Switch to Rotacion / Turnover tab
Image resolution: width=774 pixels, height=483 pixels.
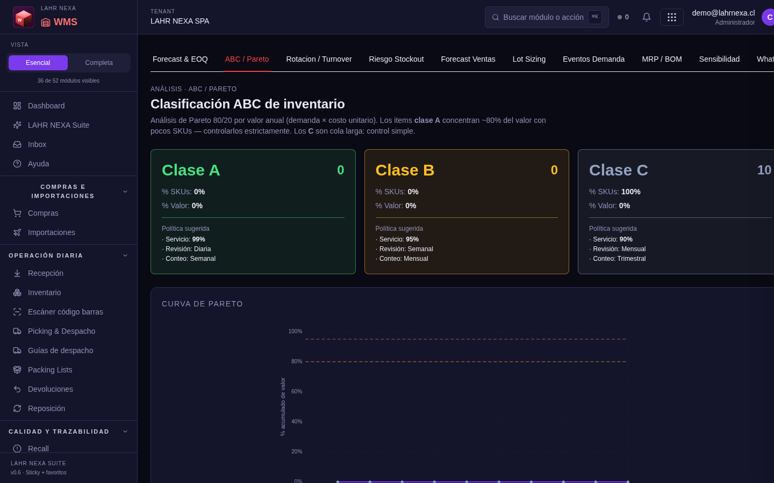pyautogui.click(x=319, y=59)
